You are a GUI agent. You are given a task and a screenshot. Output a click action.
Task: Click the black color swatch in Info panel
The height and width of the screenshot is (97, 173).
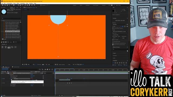point(113,11)
